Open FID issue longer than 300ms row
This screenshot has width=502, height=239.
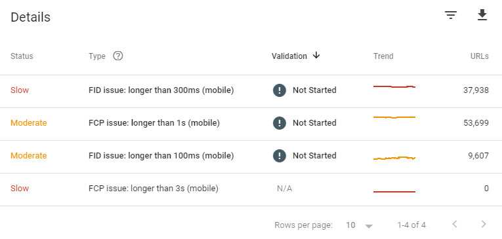click(251, 92)
